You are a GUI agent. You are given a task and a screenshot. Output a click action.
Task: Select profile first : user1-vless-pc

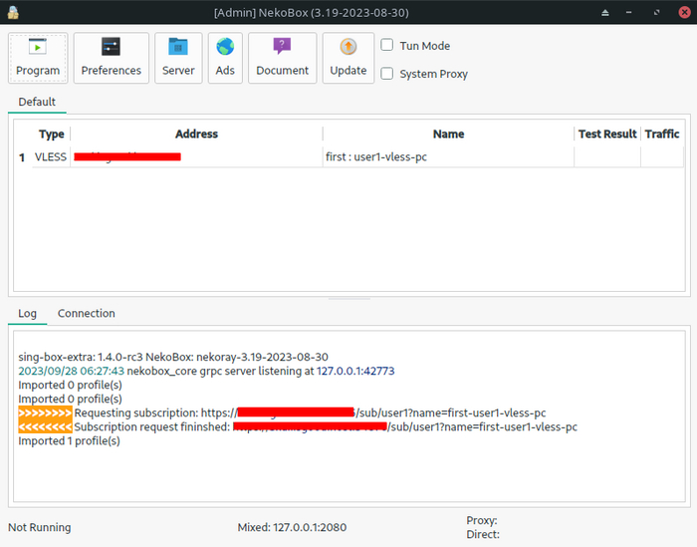pyautogui.click(x=448, y=157)
